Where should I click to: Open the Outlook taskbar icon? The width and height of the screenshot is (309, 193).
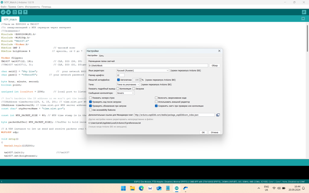(159, 189)
